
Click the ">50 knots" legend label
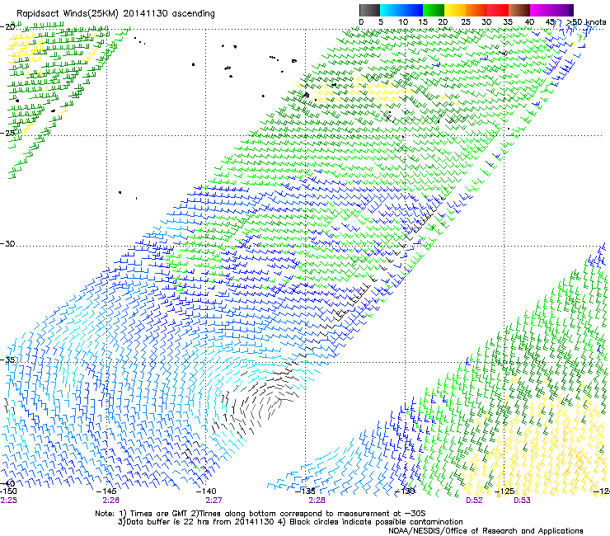point(586,22)
